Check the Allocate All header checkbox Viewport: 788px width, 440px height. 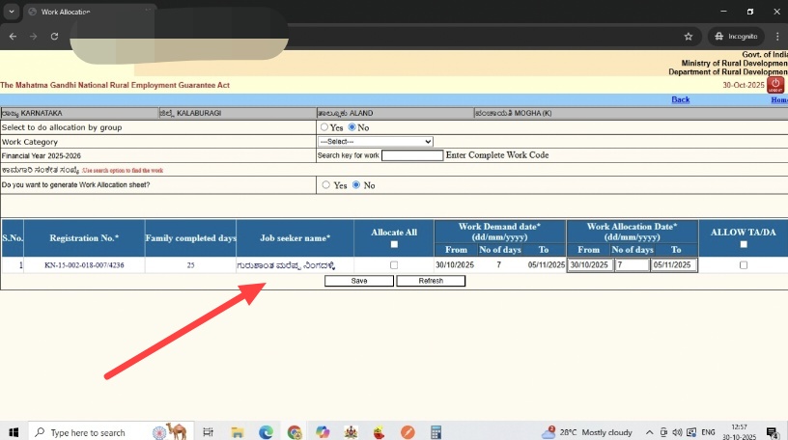tap(393, 245)
